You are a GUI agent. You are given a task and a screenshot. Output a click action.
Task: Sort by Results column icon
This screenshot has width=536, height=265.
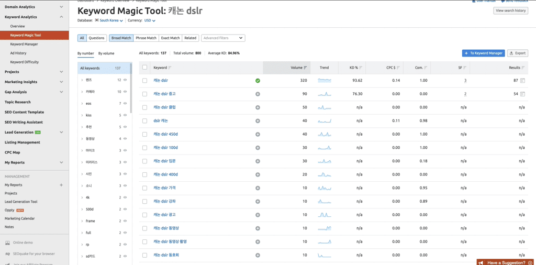(523, 68)
